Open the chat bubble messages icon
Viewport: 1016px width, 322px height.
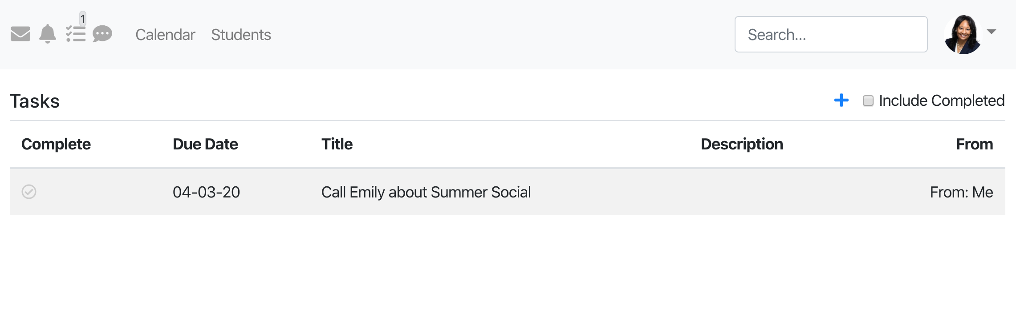tap(102, 34)
